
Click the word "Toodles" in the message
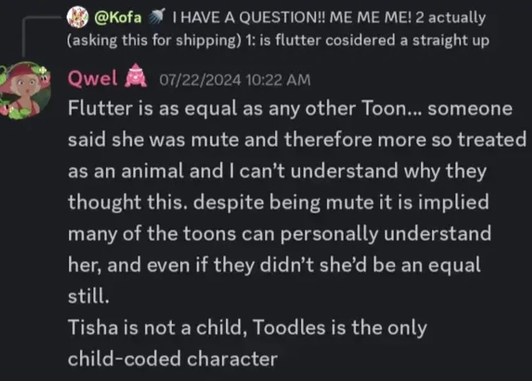click(293, 327)
